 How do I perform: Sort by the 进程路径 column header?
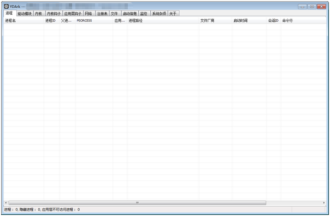(163, 20)
